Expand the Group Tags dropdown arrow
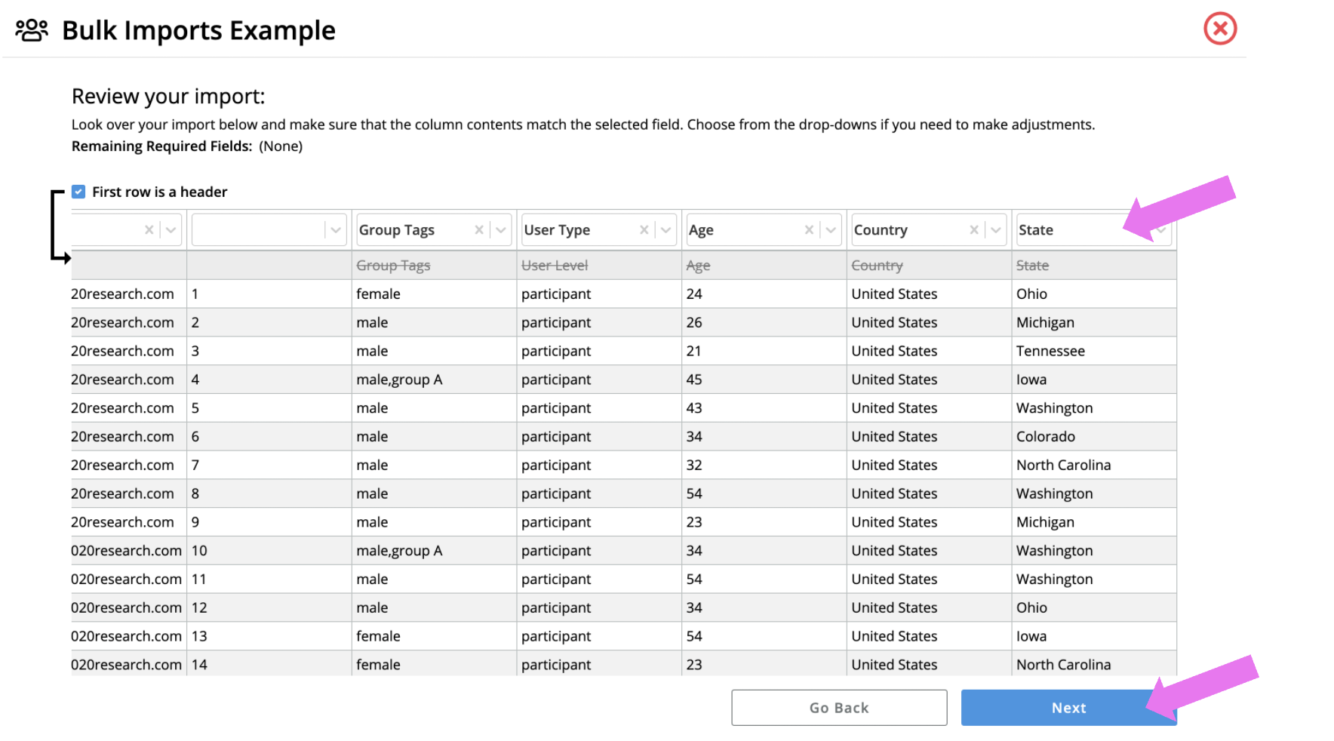Viewport: 1334px width, 741px height. click(501, 230)
